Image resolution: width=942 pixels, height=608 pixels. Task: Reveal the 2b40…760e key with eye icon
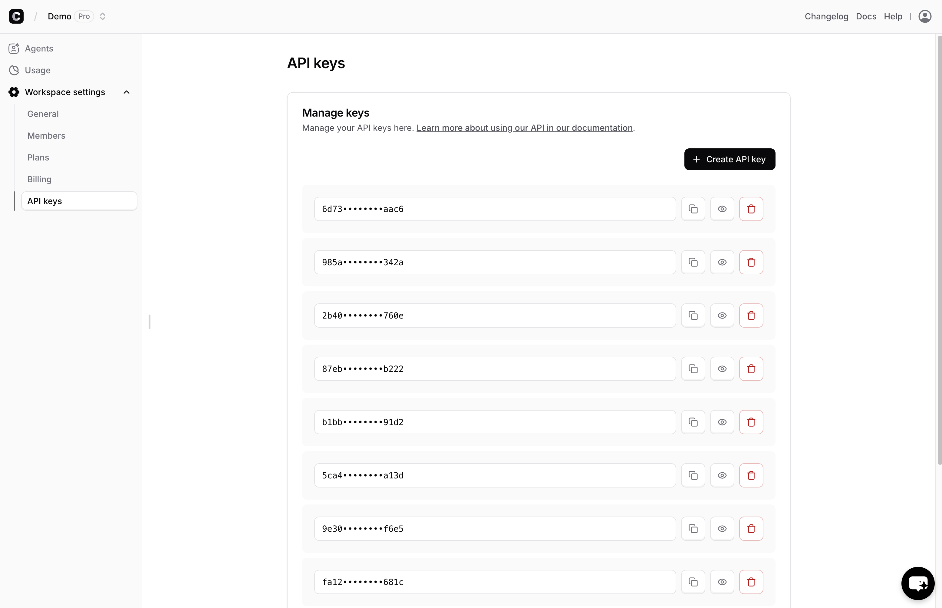[x=722, y=316]
